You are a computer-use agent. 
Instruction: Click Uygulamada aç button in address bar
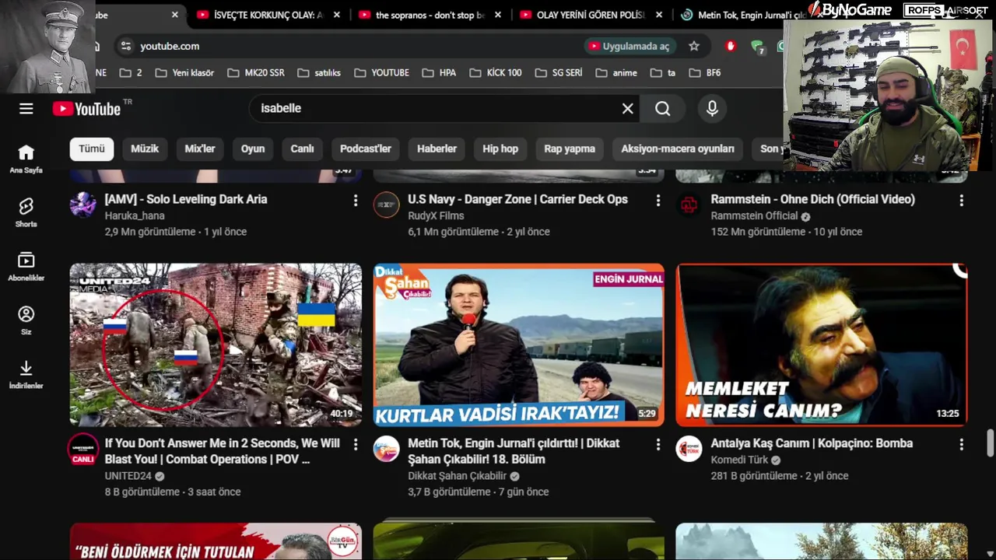click(x=629, y=46)
